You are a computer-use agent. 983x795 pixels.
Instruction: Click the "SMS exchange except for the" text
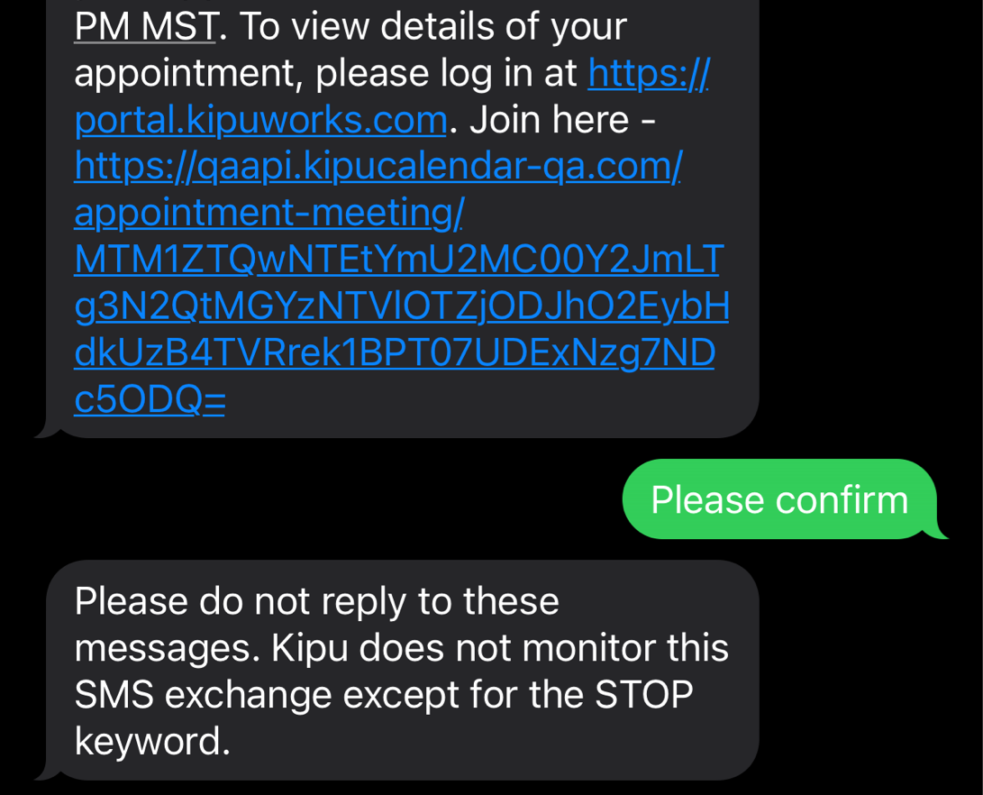point(329,695)
